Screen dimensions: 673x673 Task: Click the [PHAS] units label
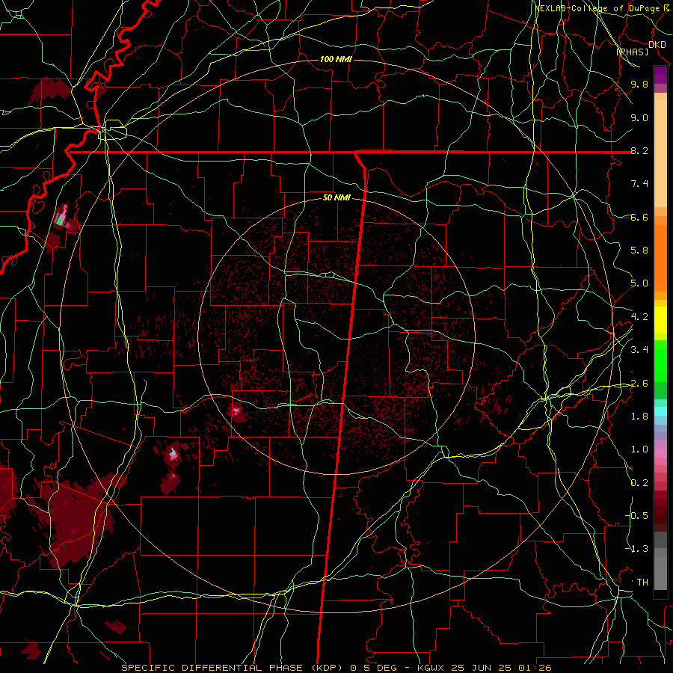pyautogui.click(x=632, y=52)
